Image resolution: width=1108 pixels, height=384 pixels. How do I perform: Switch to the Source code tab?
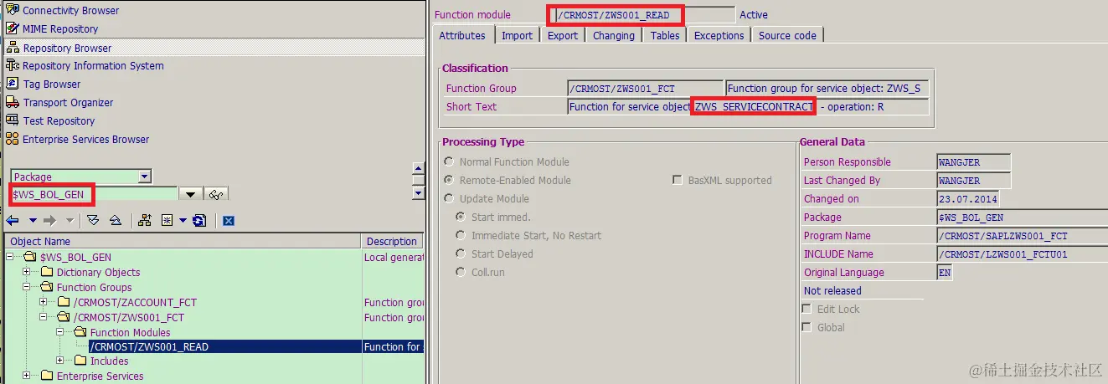pos(787,35)
